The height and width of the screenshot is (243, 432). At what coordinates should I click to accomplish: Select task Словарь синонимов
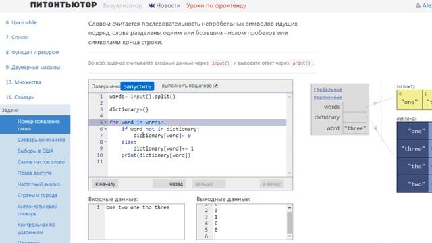pyautogui.click(x=41, y=140)
